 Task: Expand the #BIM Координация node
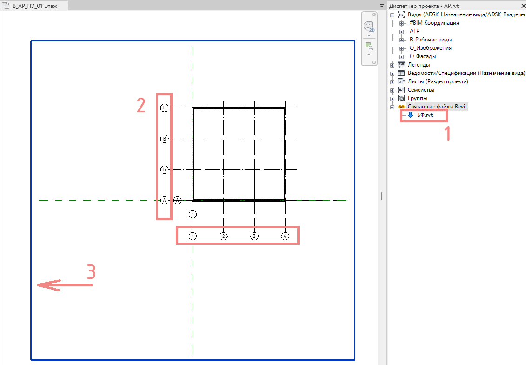pyautogui.click(x=401, y=23)
